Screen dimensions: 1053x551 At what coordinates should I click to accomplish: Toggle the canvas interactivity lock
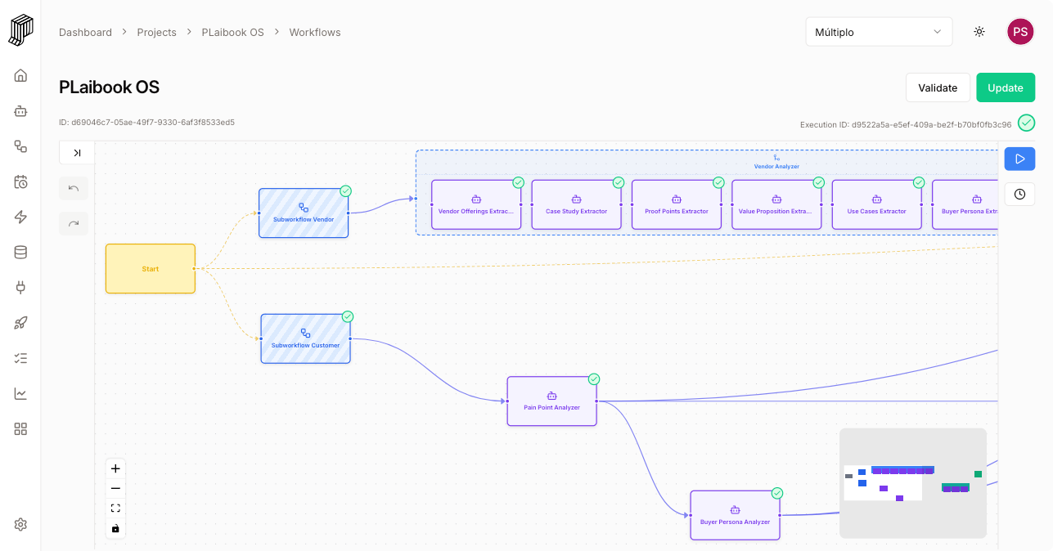coord(115,528)
